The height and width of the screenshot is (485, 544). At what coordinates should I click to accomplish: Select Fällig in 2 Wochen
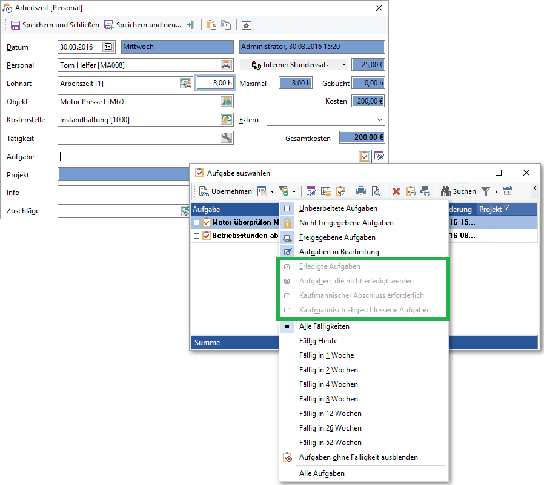pos(363,370)
